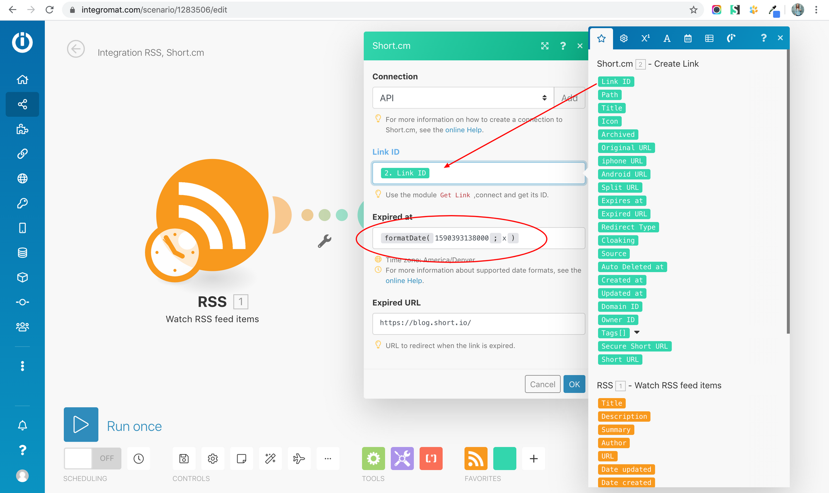Screen dimensions: 829x493
Task: Open the orange Text parser tools icon
Action: coord(431,458)
